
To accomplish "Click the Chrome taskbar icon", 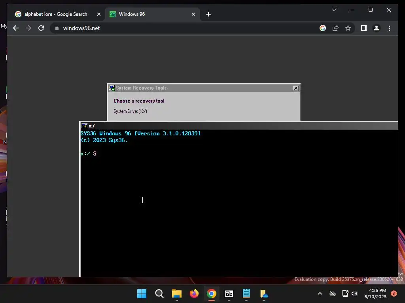I will pyautogui.click(x=212, y=294).
